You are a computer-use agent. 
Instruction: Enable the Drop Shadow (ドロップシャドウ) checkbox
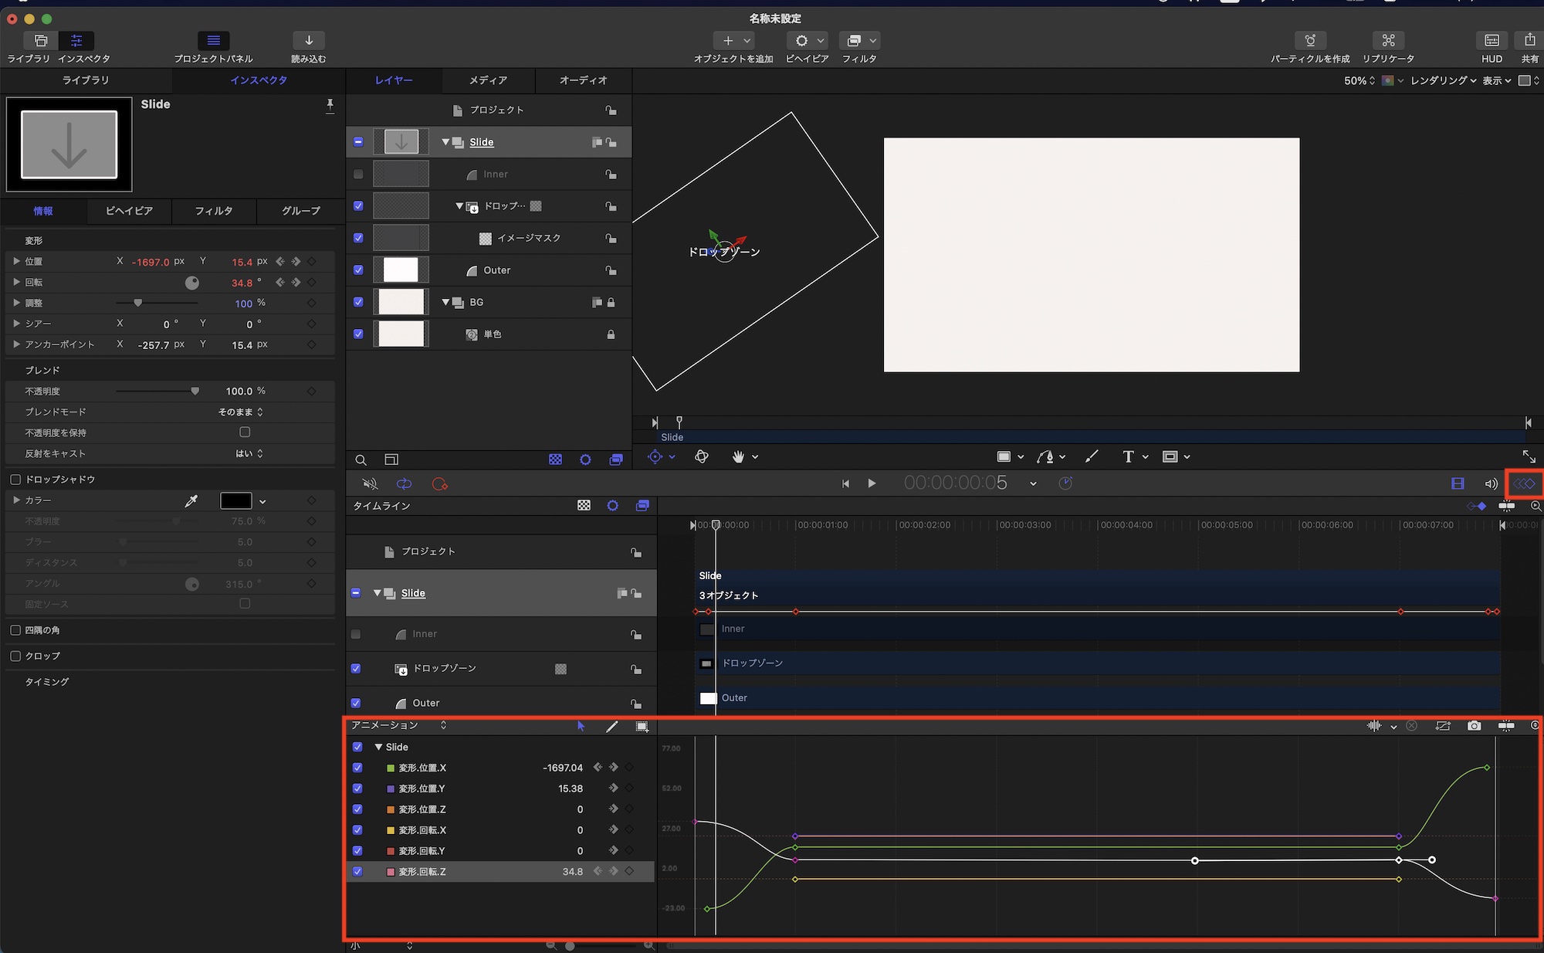pos(15,480)
